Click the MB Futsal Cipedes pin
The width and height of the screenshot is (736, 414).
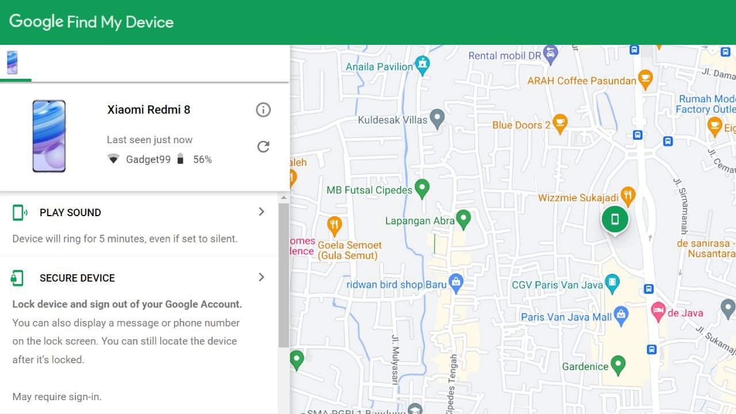(422, 189)
